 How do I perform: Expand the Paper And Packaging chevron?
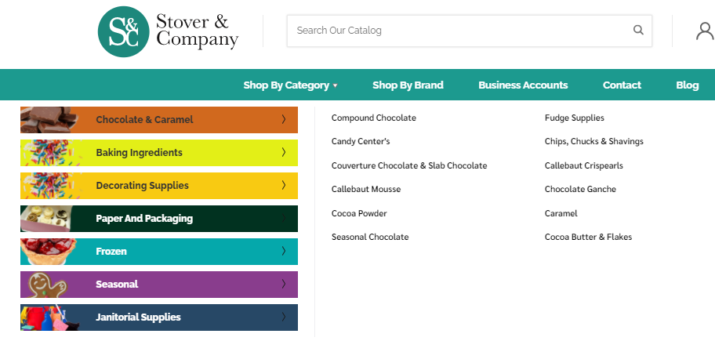coord(283,219)
